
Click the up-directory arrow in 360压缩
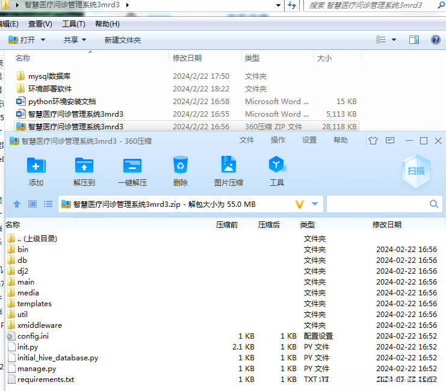click(17, 204)
